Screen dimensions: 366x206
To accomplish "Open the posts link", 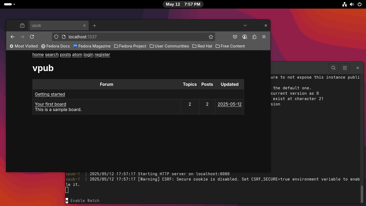I will coord(65,54).
